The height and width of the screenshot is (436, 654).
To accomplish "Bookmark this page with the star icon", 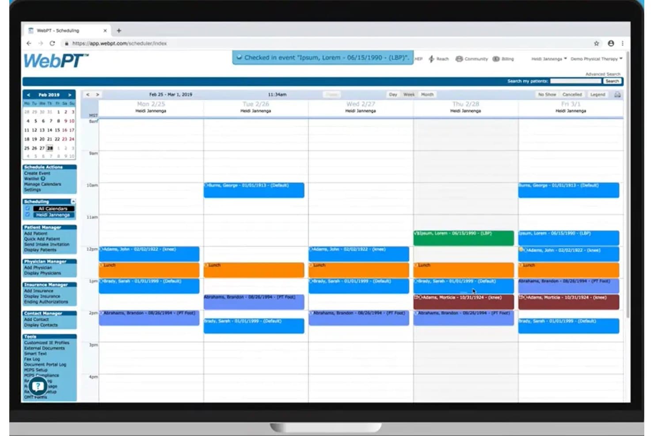I will coord(597,43).
